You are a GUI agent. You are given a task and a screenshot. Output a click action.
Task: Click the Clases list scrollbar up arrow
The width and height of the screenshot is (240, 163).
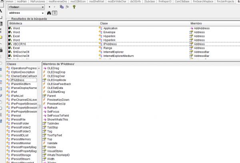pos(39,68)
